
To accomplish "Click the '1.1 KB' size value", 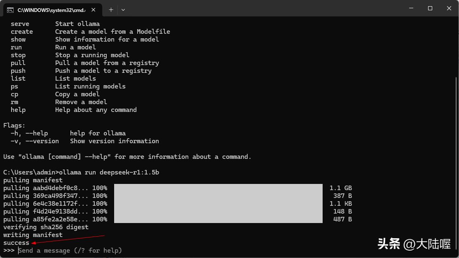I will (341, 204).
